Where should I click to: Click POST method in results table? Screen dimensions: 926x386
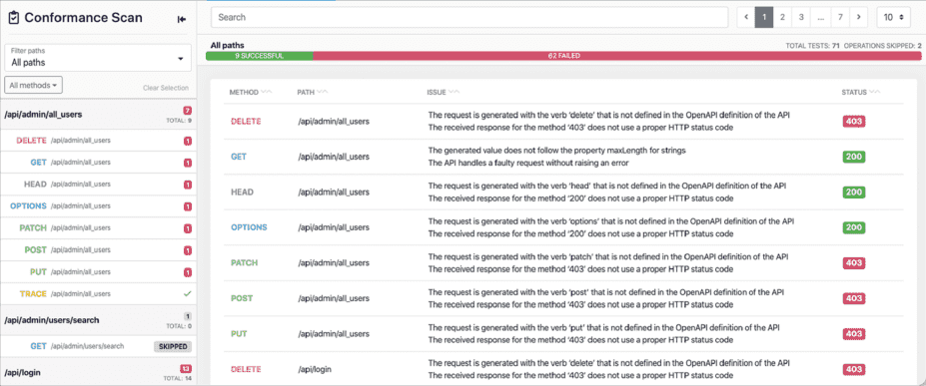click(x=241, y=298)
